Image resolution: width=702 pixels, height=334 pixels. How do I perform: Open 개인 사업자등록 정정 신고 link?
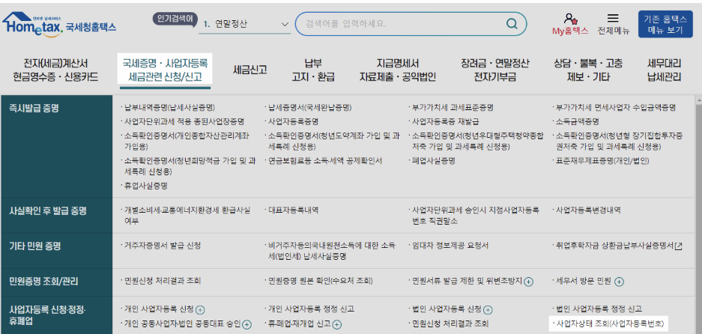coord(312,309)
